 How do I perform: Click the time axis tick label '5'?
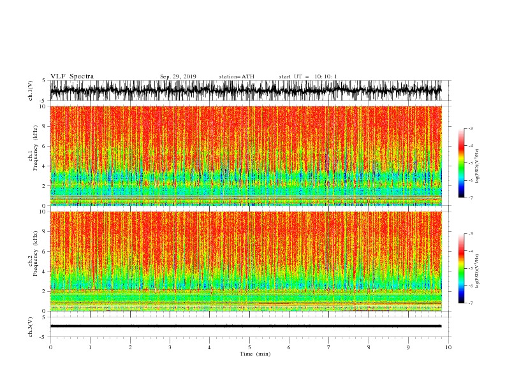(x=249, y=347)
